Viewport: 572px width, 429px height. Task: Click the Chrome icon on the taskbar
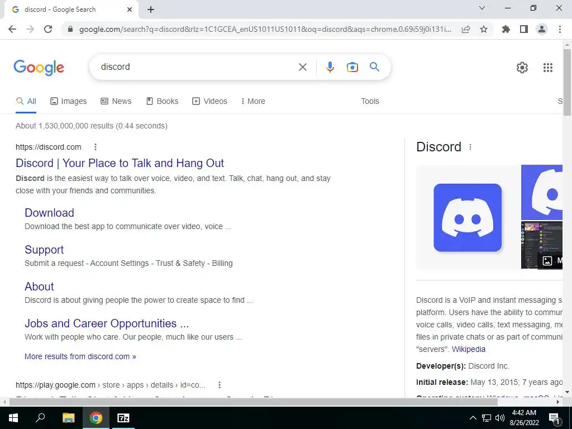tap(96, 418)
